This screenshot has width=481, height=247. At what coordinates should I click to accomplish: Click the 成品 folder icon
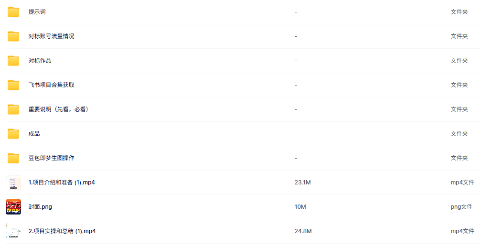(13, 134)
